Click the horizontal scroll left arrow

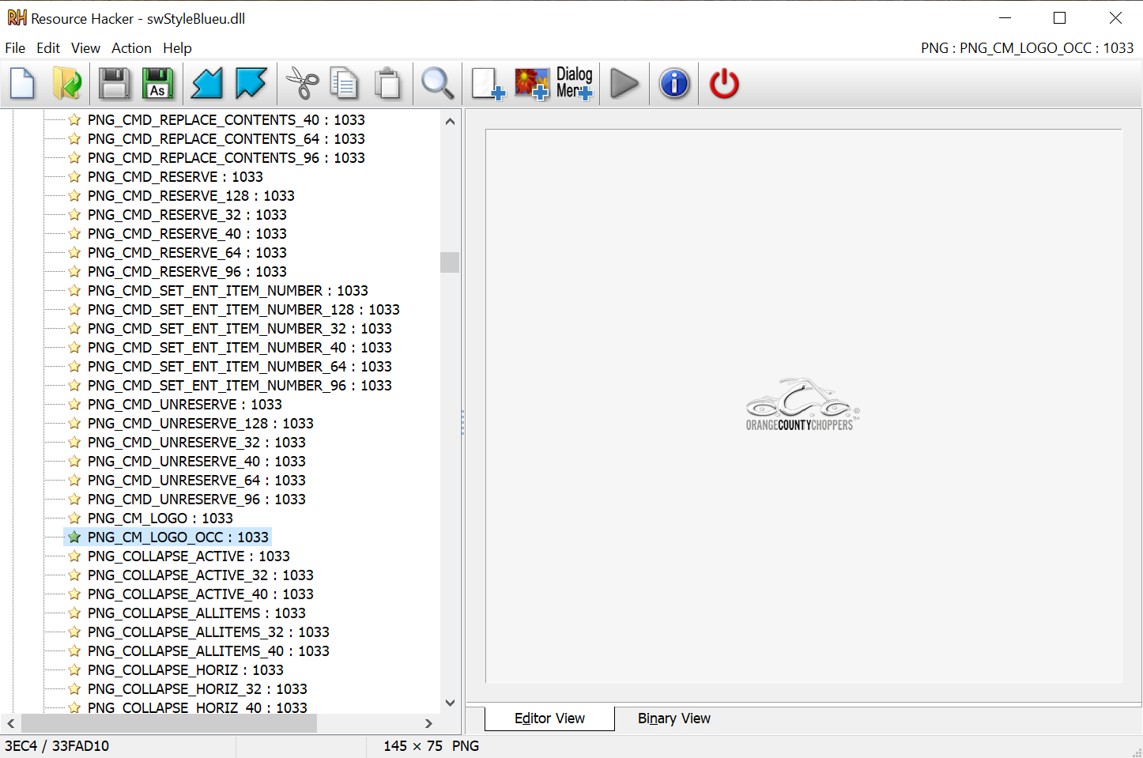coord(11,723)
